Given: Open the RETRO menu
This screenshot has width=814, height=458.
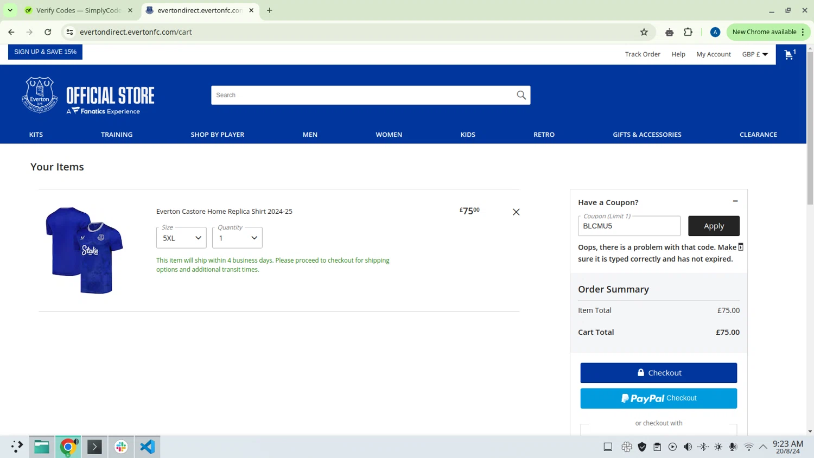Looking at the screenshot, I should pos(544,135).
